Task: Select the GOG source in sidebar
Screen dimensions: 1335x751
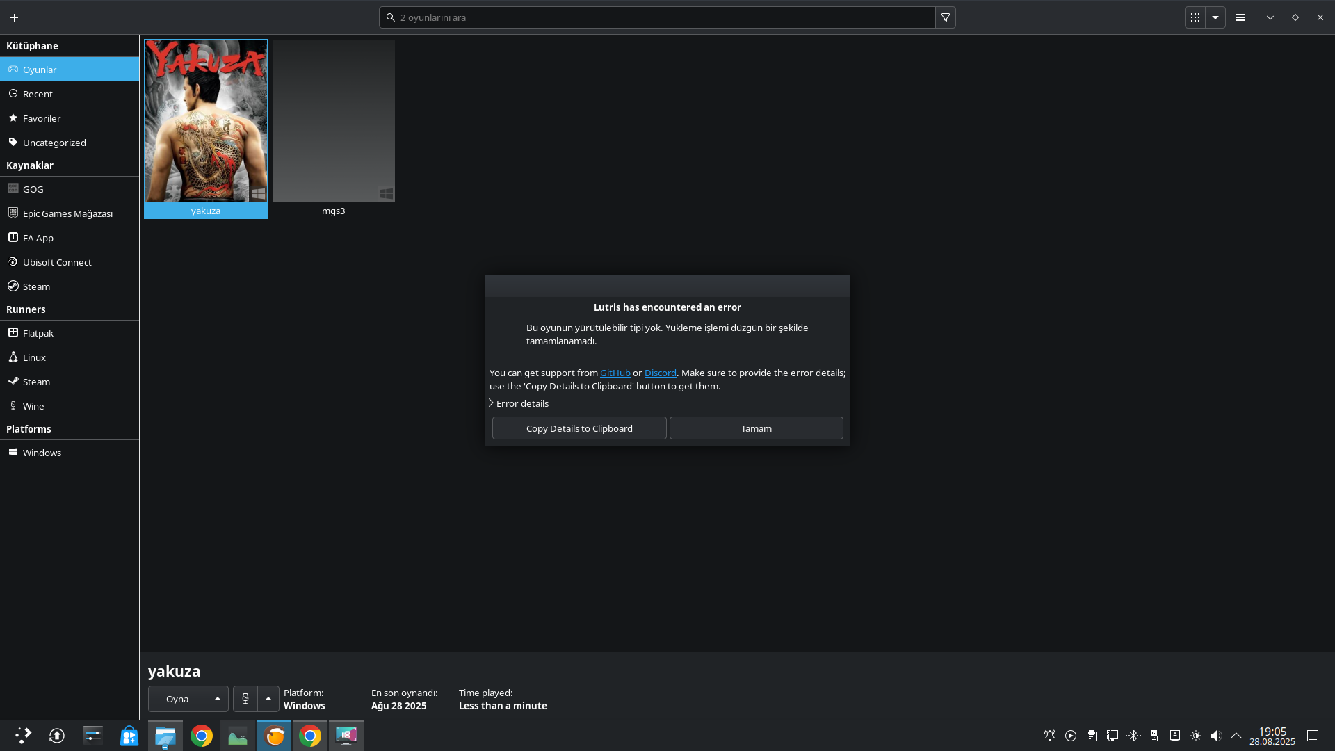Action: pyautogui.click(x=70, y=189)
